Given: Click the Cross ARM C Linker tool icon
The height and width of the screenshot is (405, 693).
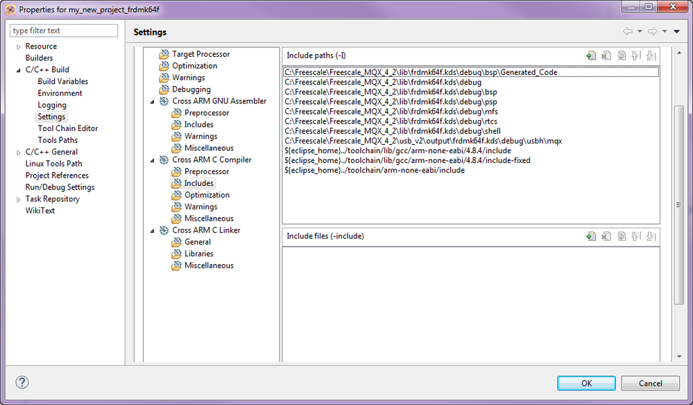Looking at the screenshot, I should [164, 230].
